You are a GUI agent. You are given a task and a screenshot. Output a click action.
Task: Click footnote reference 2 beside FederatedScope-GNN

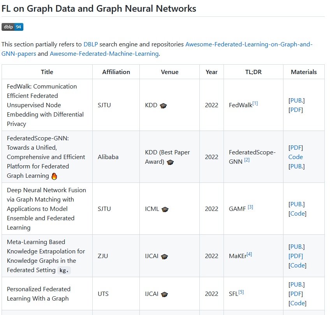(247, 160)
